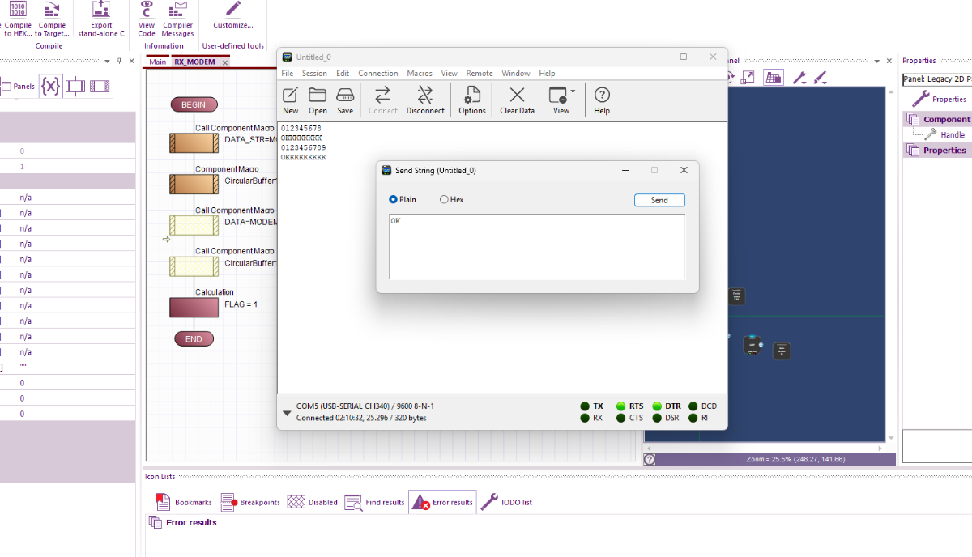972x557 pixels.
Task: Click the Disconnect icon in the terminal
Action: click(425, 99)
